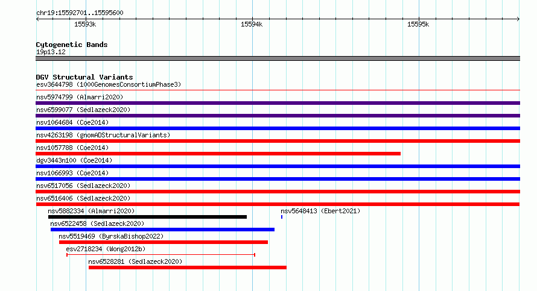Click the blue nsv6522458 variant bar
This screenshot has height=291, width=537.
click(x=162, y=230)
